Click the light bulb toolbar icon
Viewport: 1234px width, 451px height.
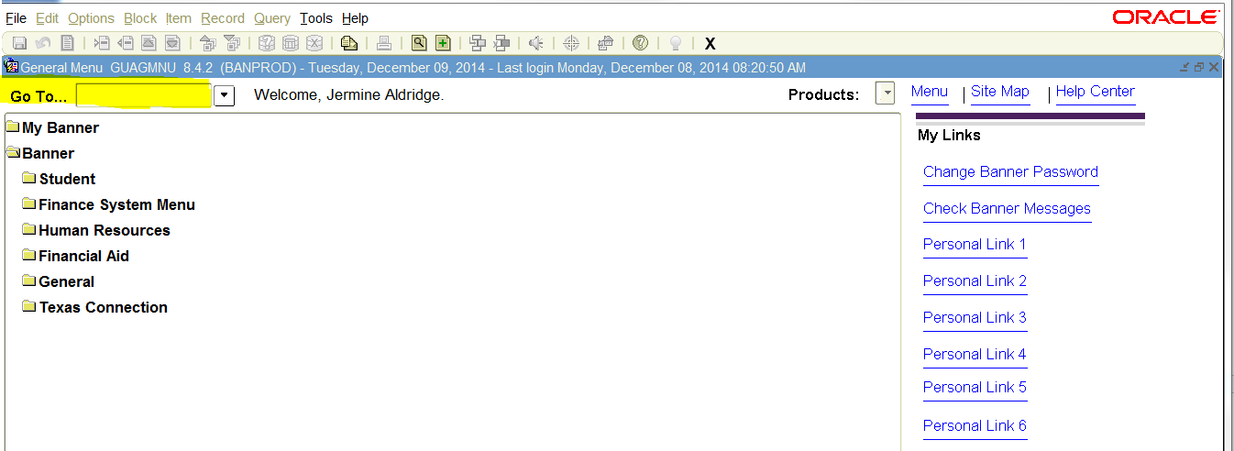676,43
